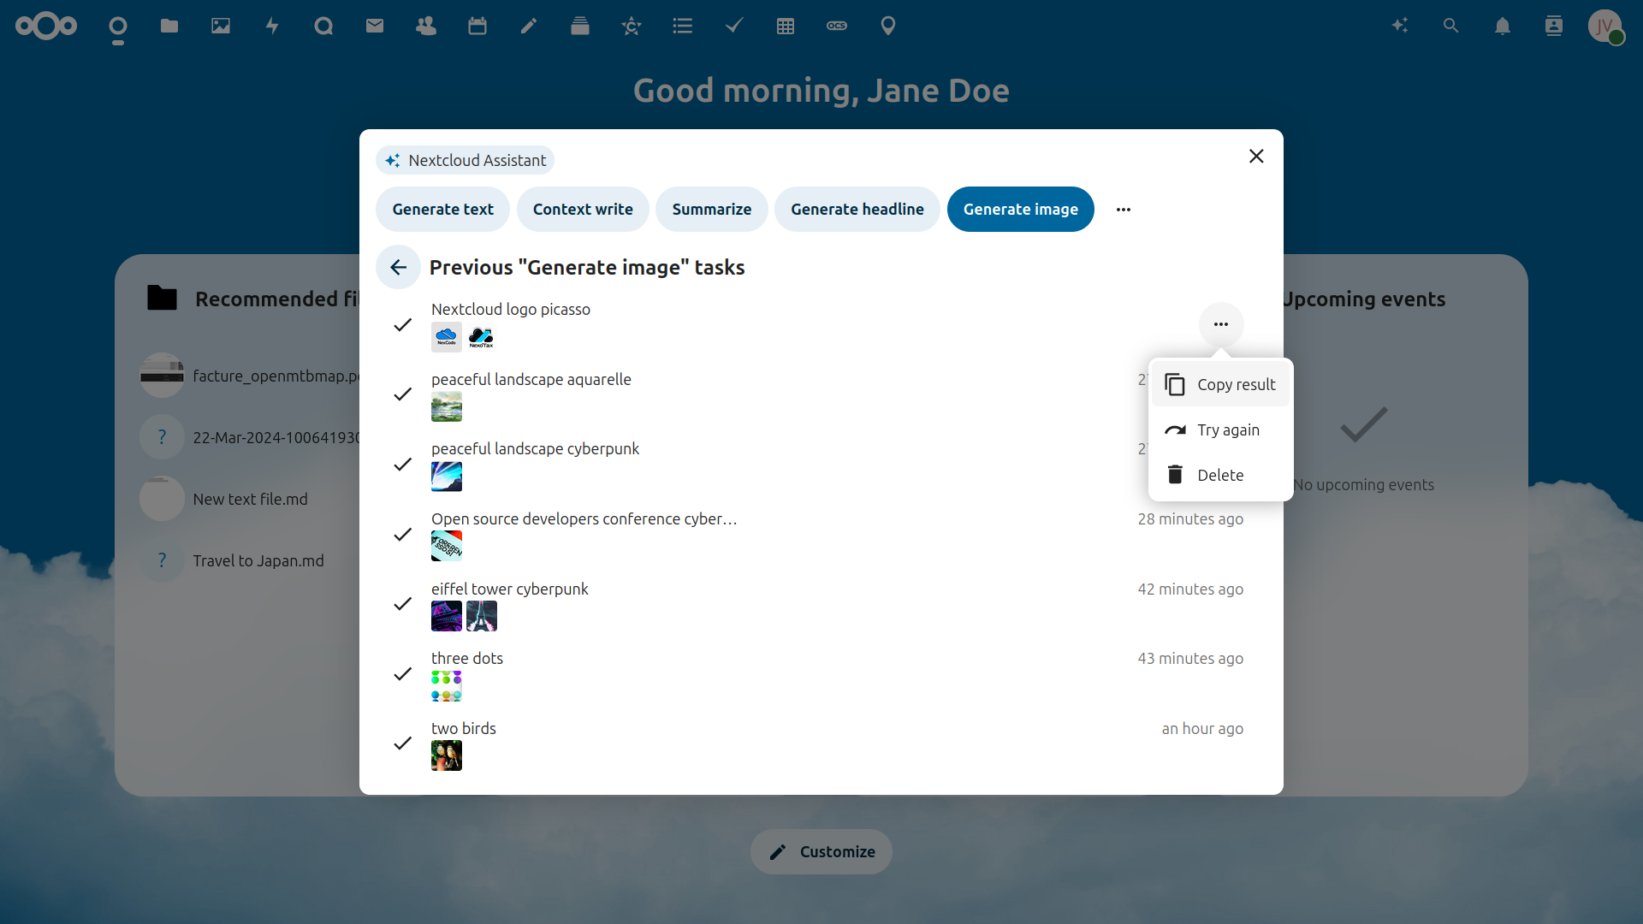The height and width of the screenshot is (924, 1643).
Task: Click the Customize button
Action: coord(821,851)
